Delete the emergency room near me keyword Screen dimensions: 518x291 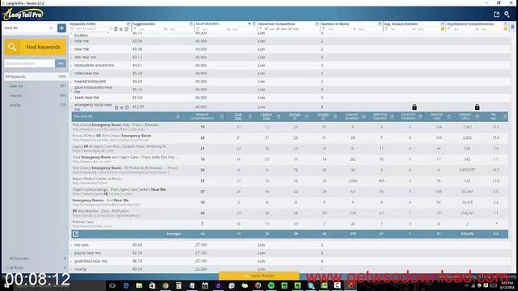(x=117, y=108)
